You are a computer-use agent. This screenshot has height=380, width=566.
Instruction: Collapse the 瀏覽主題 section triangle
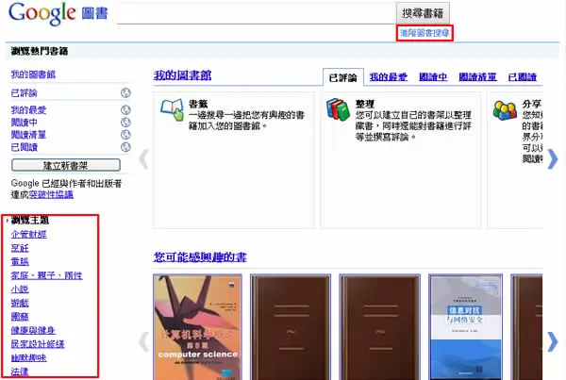[x=8, y=220]
